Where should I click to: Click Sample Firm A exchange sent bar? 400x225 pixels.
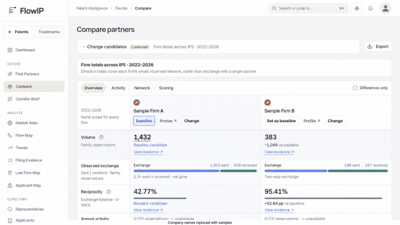pos(176,171)
